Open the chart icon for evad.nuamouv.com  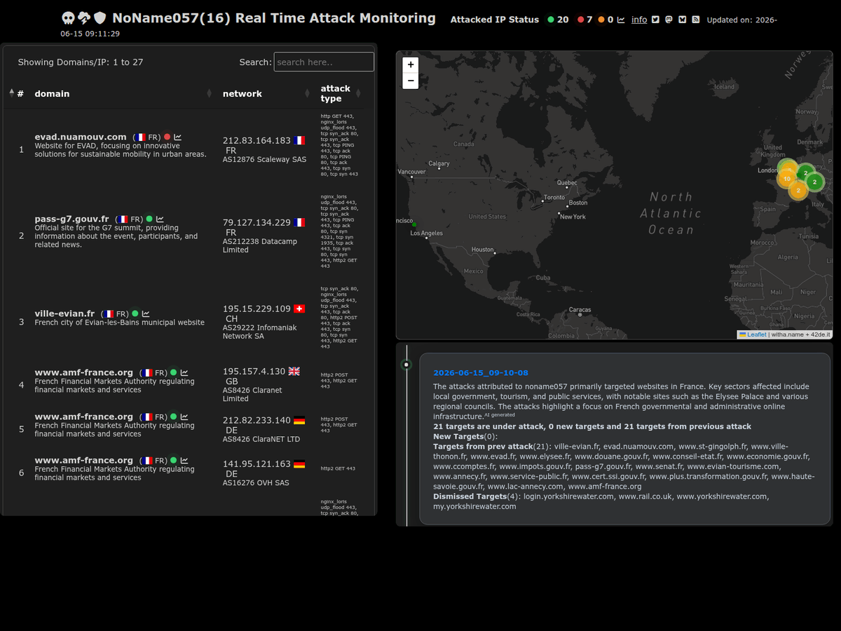click(178, 137)
